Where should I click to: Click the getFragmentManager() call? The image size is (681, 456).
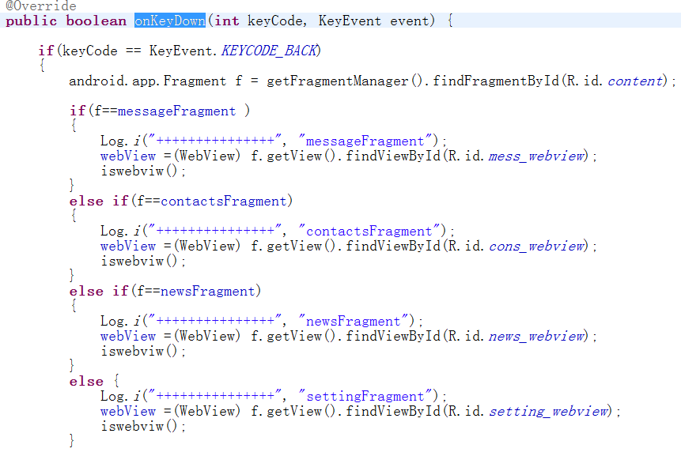click(x=344, y=81)
